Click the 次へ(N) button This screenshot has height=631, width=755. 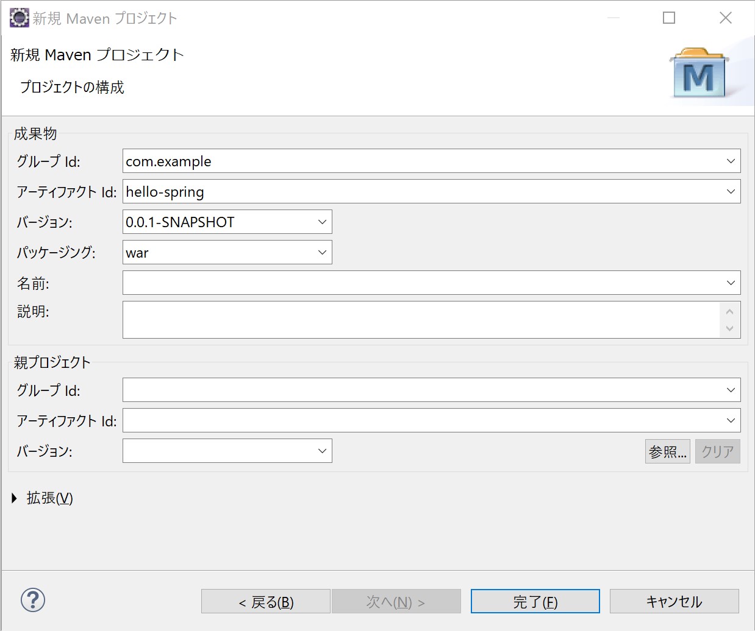click(396, 602)
